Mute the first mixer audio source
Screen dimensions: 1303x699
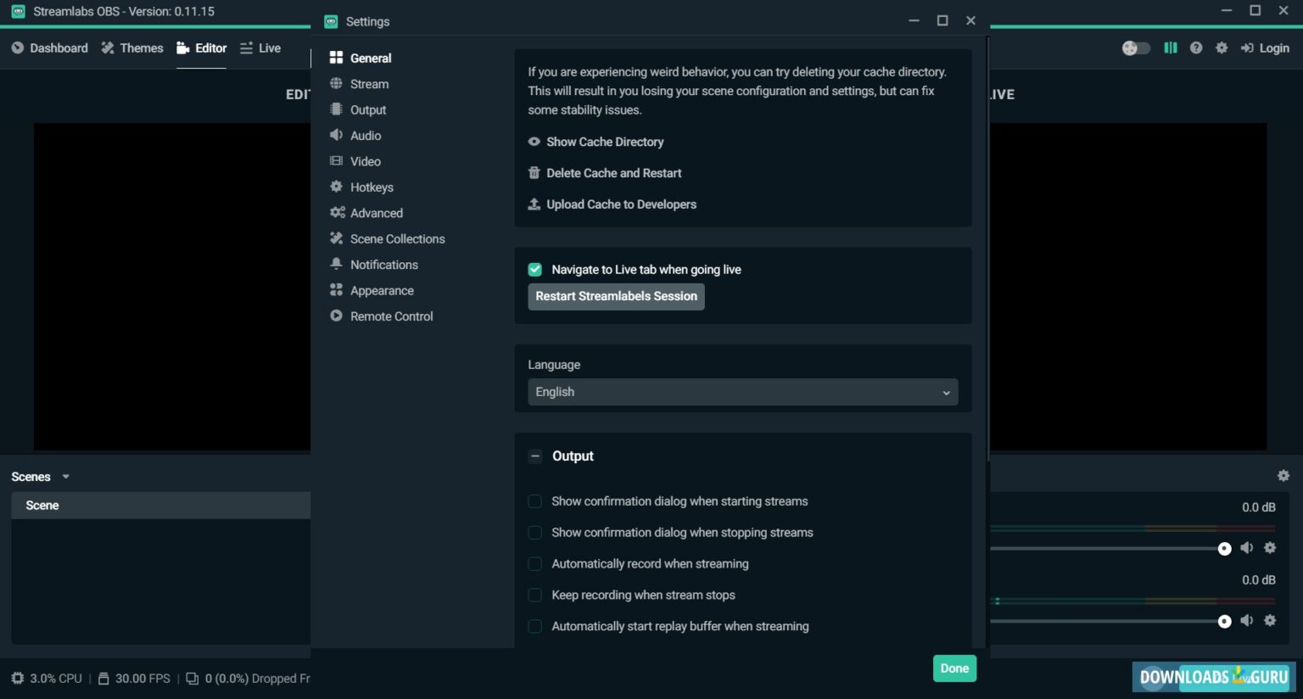point(1246,548)
